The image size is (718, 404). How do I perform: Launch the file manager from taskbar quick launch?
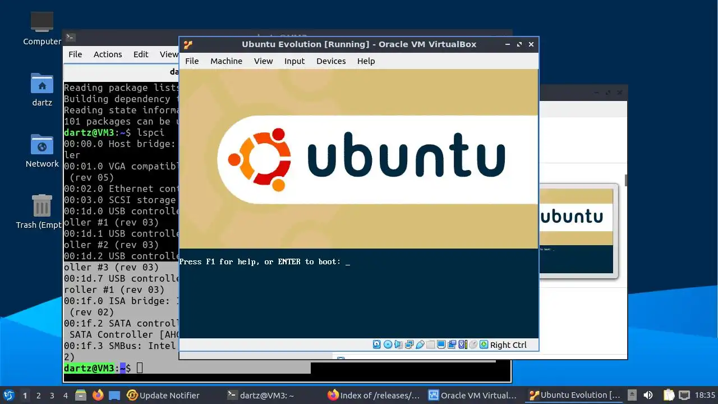(x=81, y=395)
